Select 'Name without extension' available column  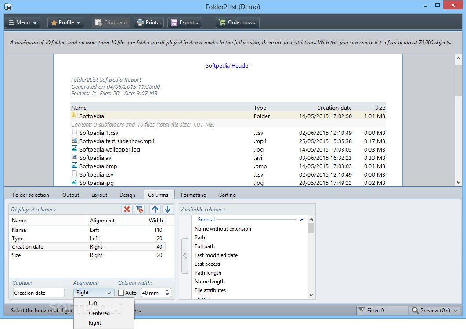223,229
